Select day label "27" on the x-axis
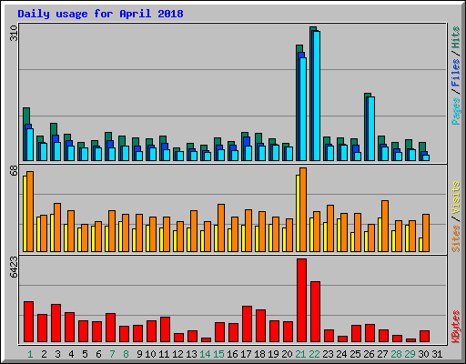The width and height of the screenshot is (466, 364). point(382,354)
